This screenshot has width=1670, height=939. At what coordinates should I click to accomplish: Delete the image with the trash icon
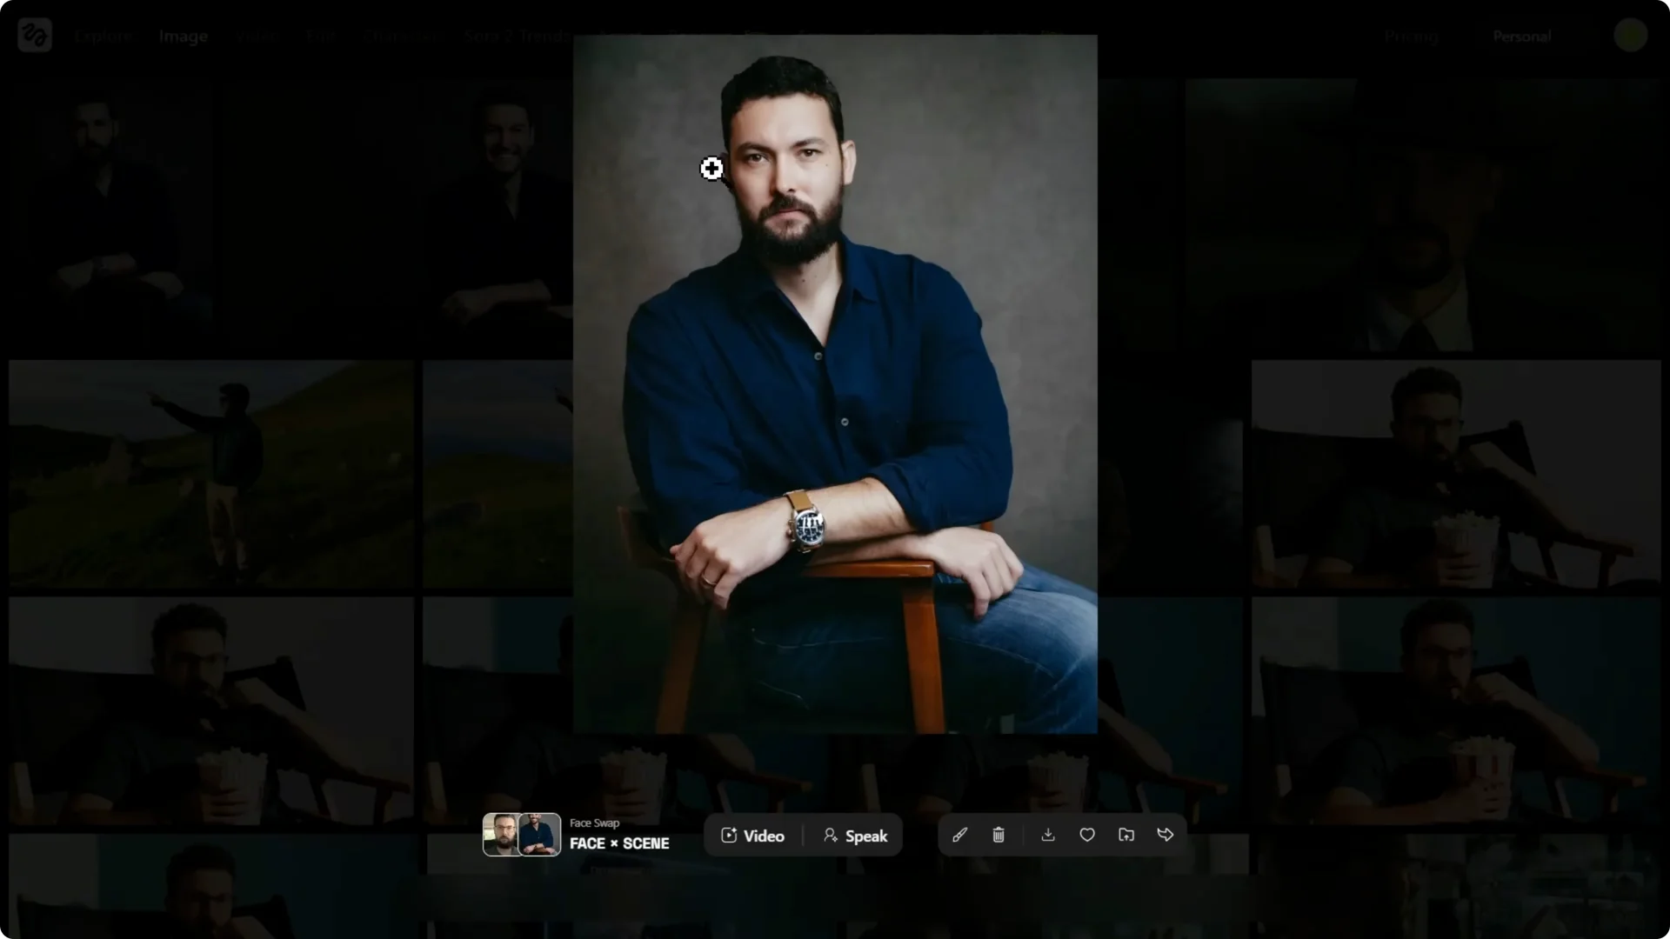[x=999, y=835]
